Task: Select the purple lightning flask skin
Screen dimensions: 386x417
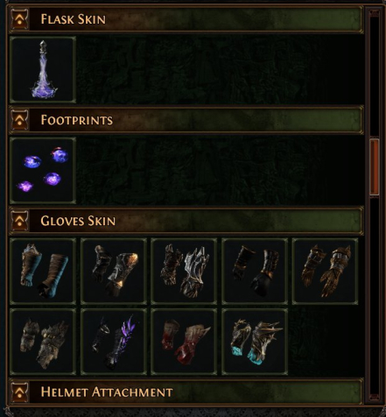Action: point(43,69)
